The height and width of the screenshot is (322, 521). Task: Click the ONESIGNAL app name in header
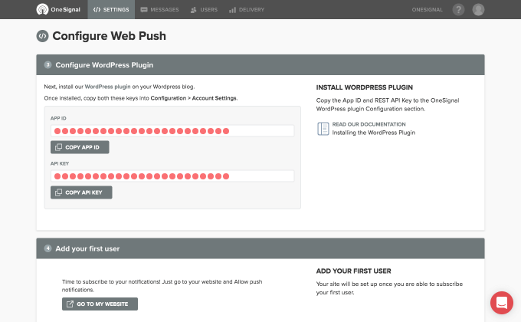(427, 10)
